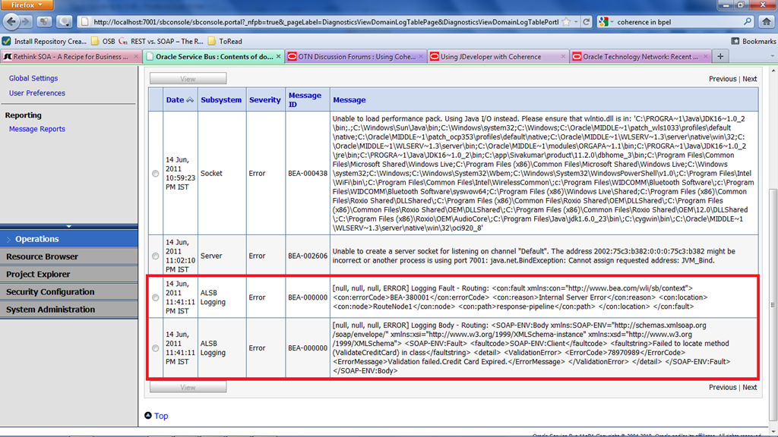Open the Message Reports link
The image size is (778, 437).
(x=36, y=129)
